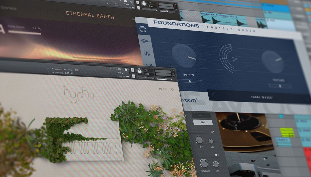Select the wing icon in Foundations sidebar
Viewport: 311px width, 177px height.
pos(145,41)
